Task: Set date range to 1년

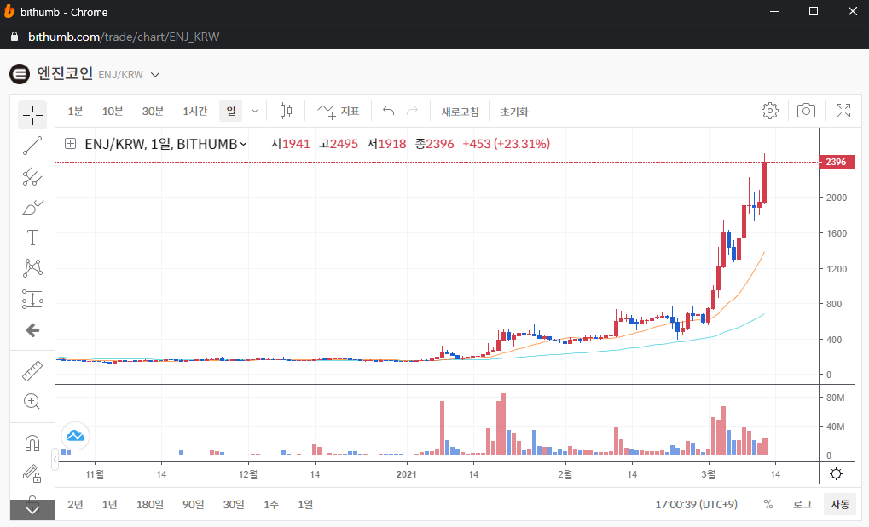Action: click(110, 504)
